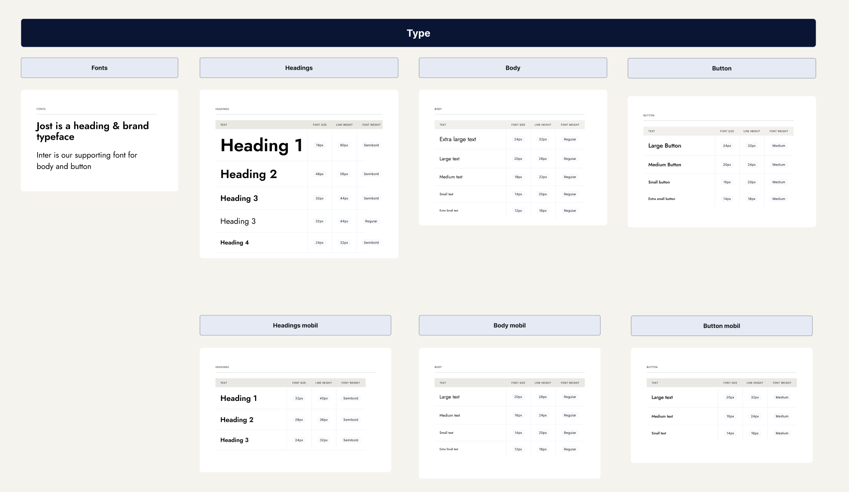The height and width of the screenshot is (492, 849).
Task: Select Extra large text sample
Action: click(x=458, y=140)
